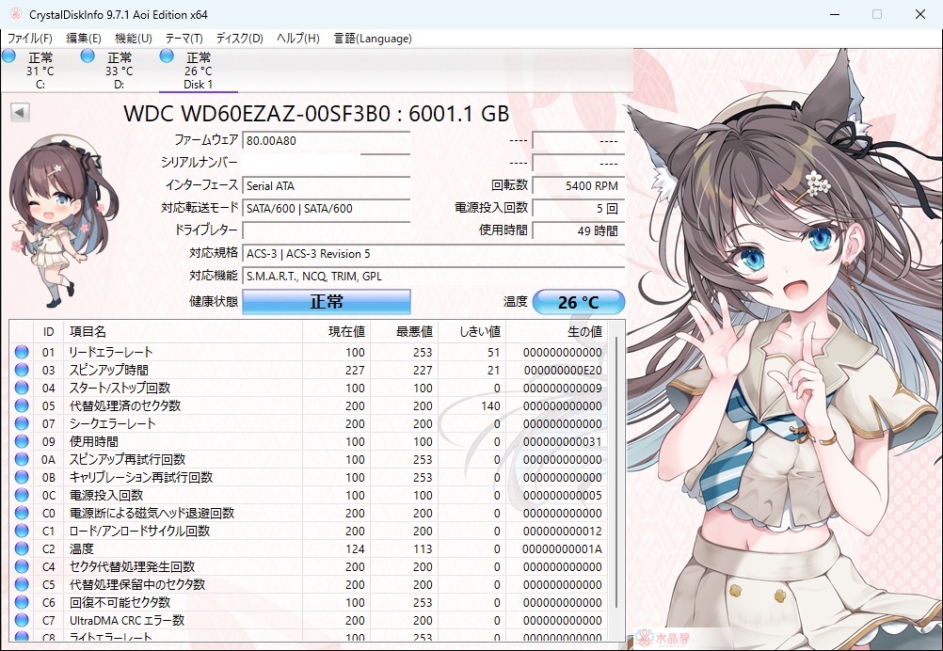Select the キャリブレーション再試行回数 row

click(x=309, y=477)
